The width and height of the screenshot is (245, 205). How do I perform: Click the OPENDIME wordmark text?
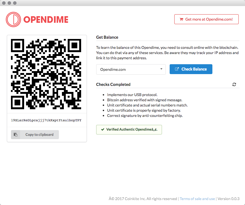[46, 19]
